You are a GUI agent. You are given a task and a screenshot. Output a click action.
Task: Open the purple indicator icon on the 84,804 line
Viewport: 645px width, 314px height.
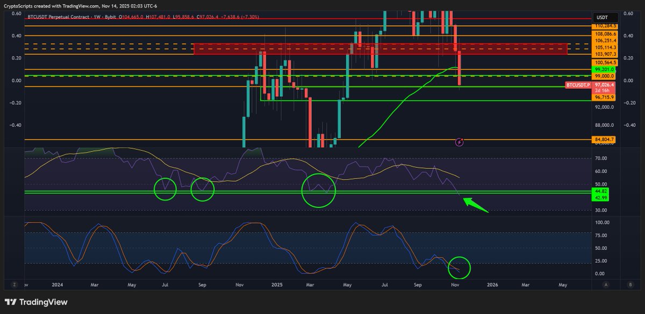click(458, 141)
